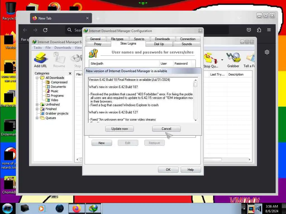Click the Site/path column header

[x=124, y=64]
